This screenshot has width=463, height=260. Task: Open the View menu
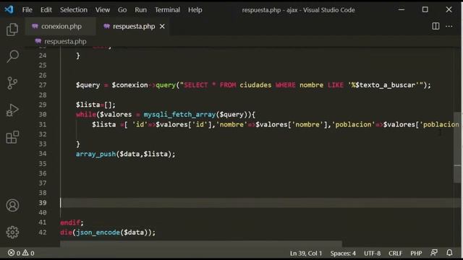pos(103,9)
